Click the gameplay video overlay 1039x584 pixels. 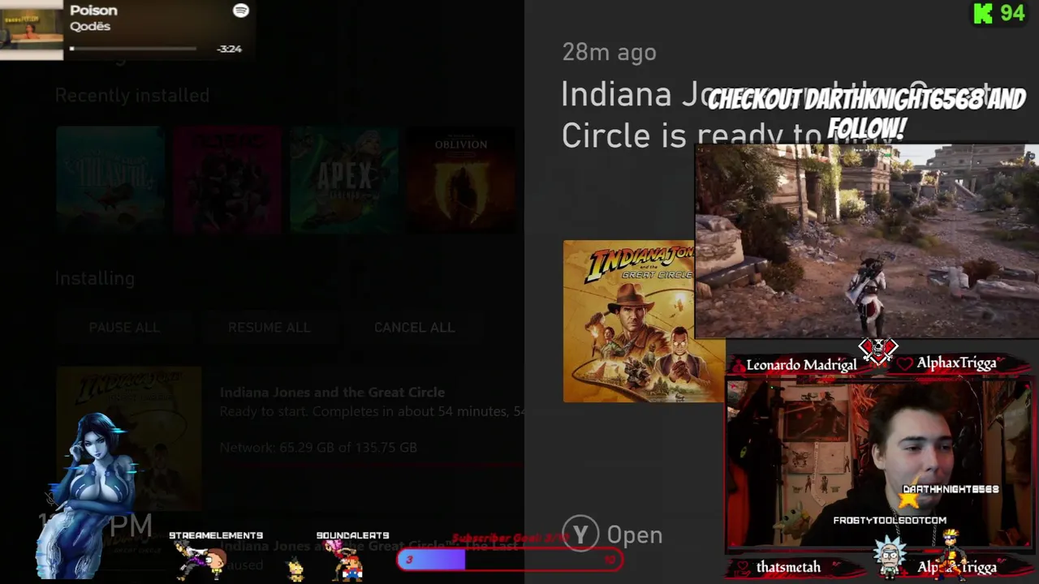(866, 241)
